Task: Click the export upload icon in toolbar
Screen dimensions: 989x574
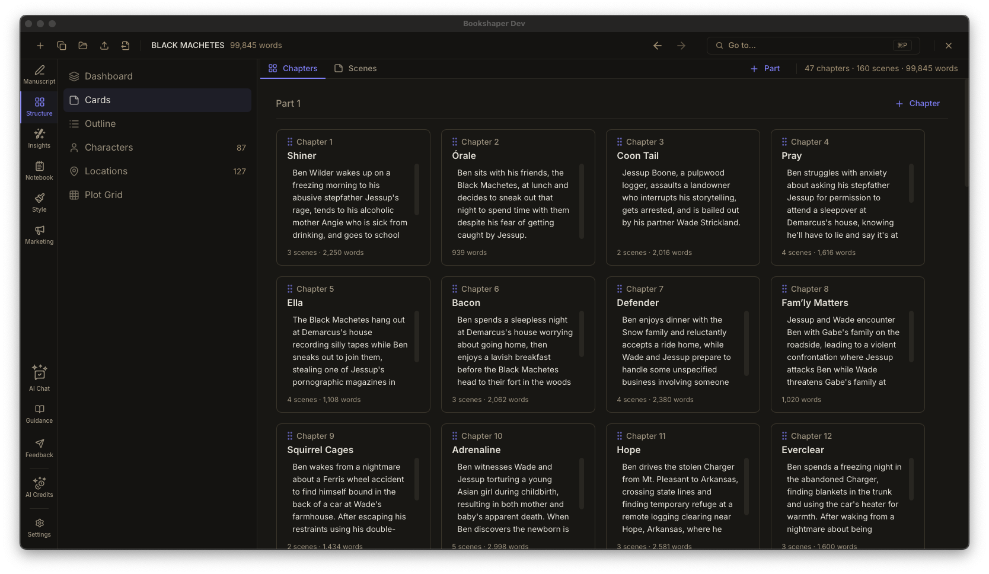Action: pyautogui.click(x=104, y=46)
